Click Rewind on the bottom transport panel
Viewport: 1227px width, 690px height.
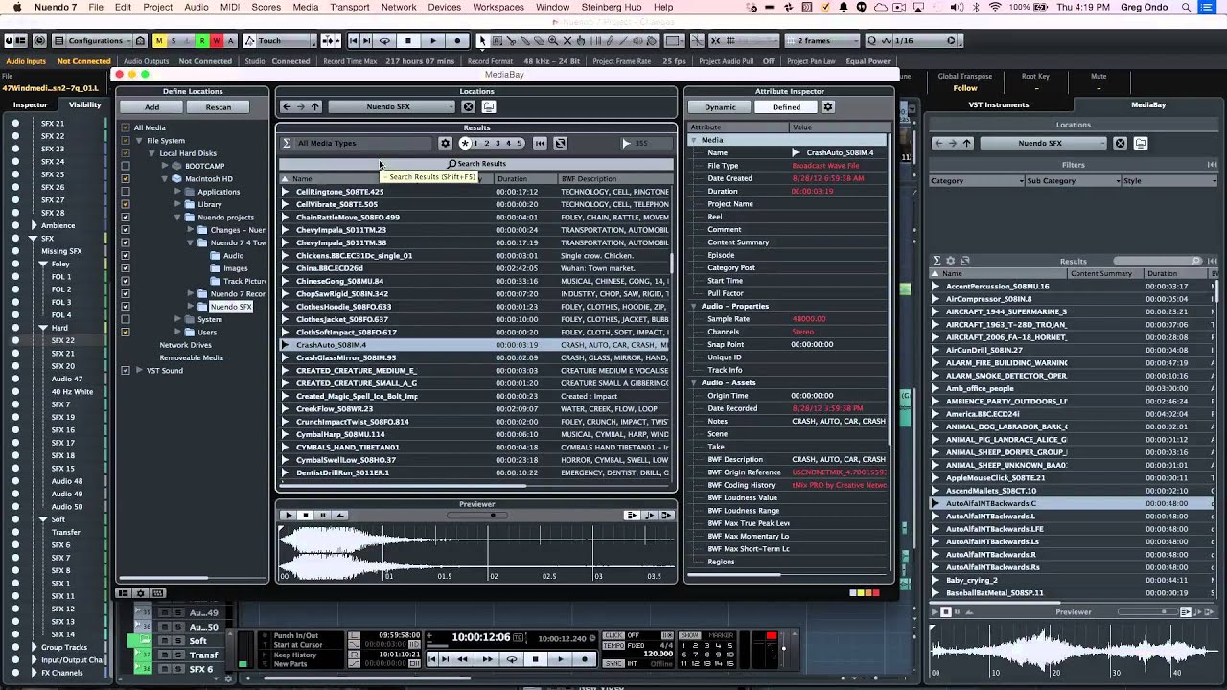pyautogui.click(x=463, y=659)
